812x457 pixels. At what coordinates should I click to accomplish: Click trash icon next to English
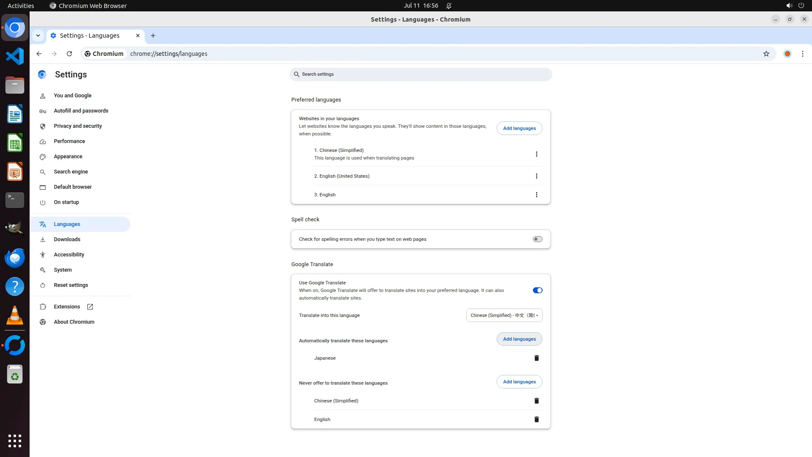pos(536,419)
